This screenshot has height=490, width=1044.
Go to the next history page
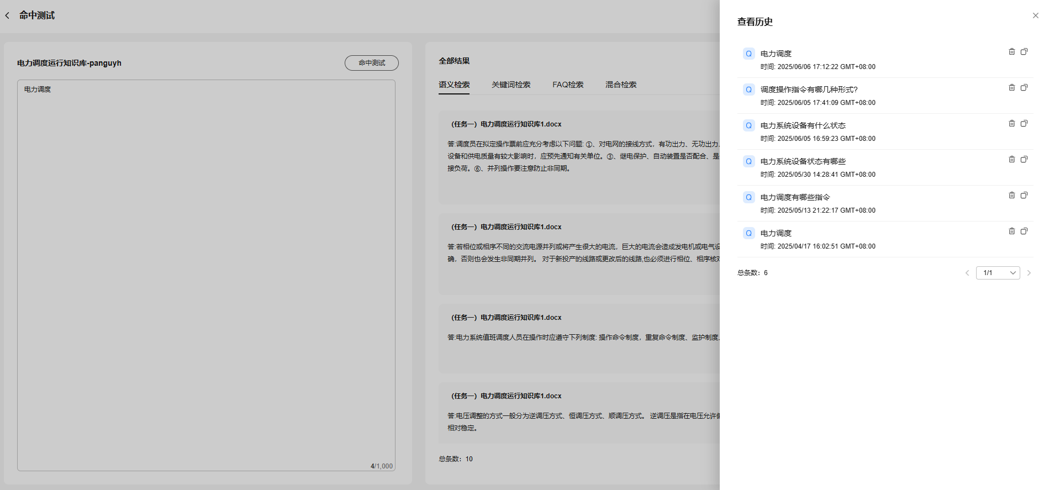click(x=1029, y=273)
